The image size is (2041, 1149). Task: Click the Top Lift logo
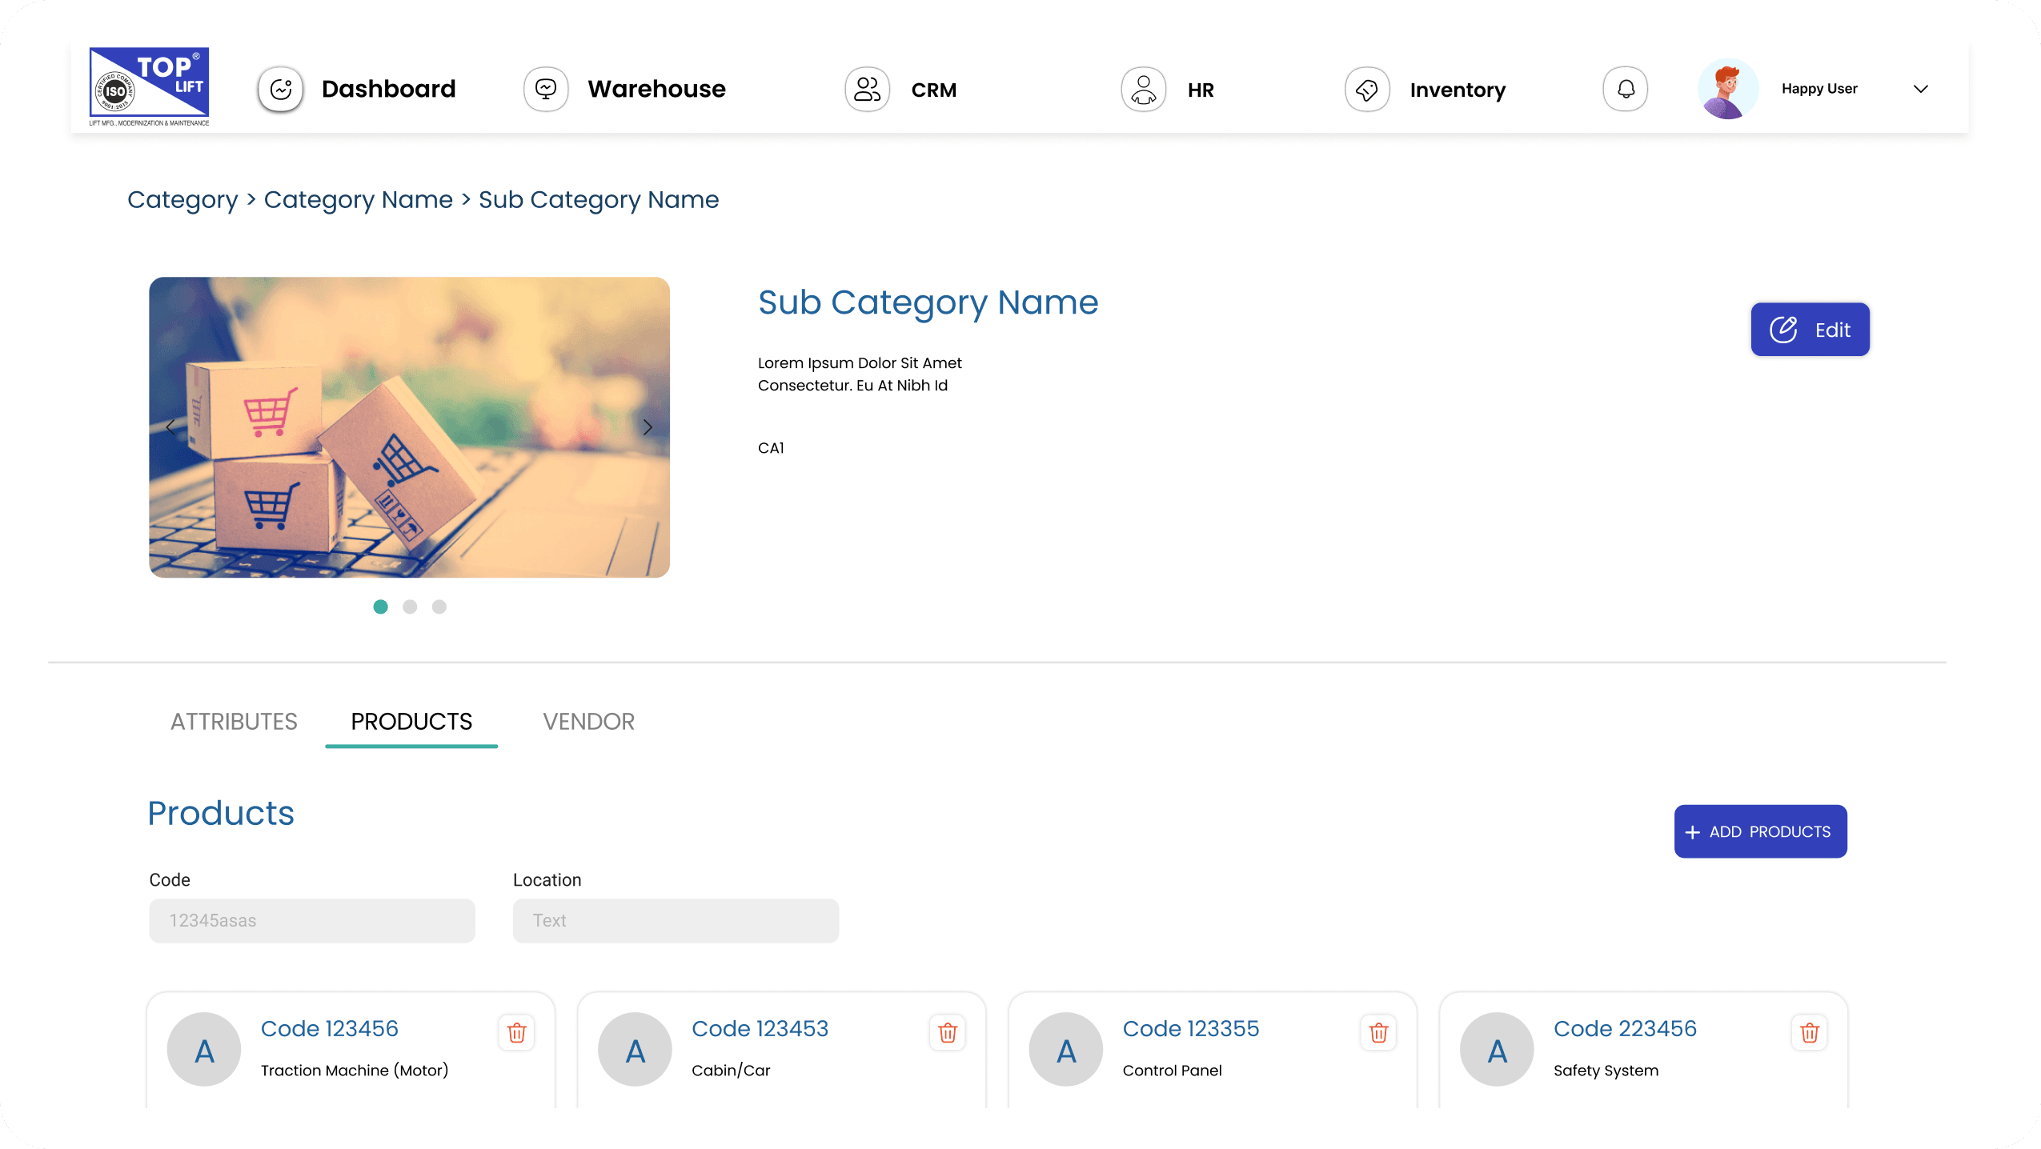149,87
